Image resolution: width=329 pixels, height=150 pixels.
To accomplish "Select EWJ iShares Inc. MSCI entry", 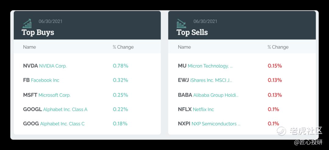I will [x=205, y=80].
